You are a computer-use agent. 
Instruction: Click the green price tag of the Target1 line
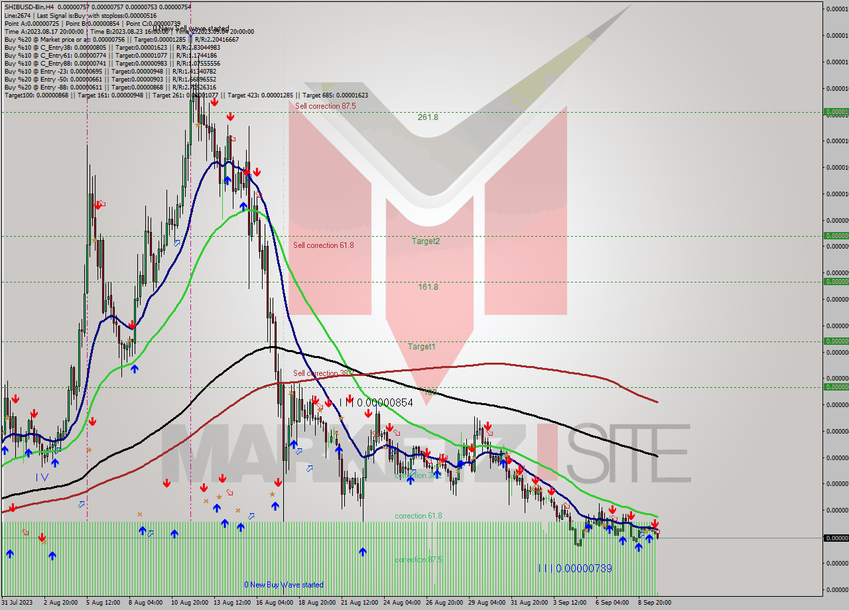click(836, 341)
